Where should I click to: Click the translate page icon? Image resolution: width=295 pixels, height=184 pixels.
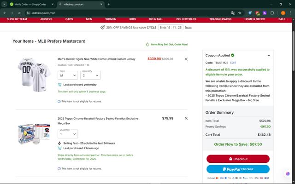(x=233, y=13)
